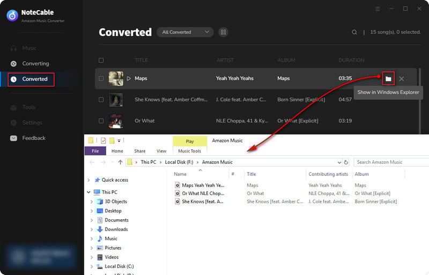The image size is (429, 275).
Task: Open the Home ribbon tab in Explorer
Action: 117,151
